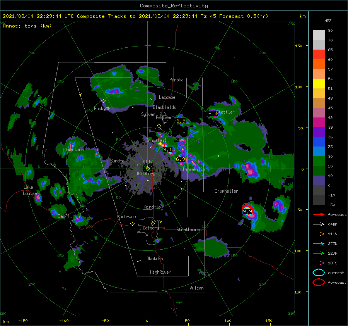Click the green 22JP arrow legend icon
The height and width of the screenshot is (326, 348).
[319, 253]
